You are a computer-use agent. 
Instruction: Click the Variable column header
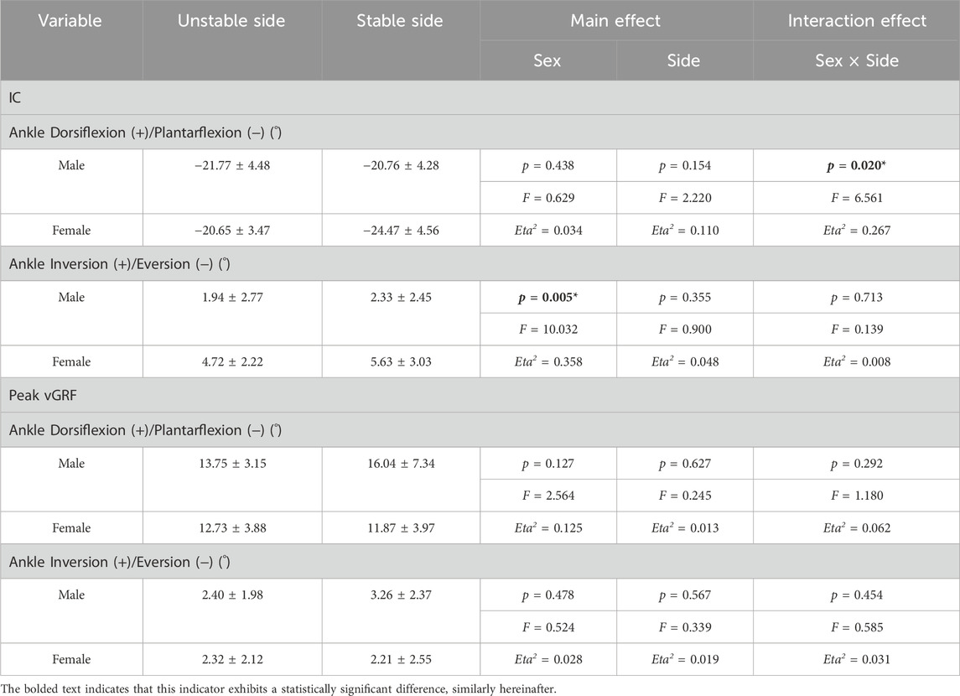pos(70,21)
